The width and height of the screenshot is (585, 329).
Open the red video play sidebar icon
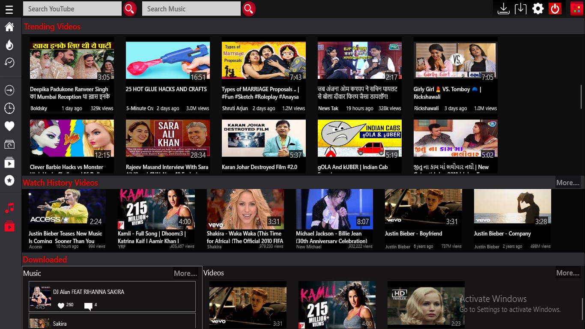(9, 226)
